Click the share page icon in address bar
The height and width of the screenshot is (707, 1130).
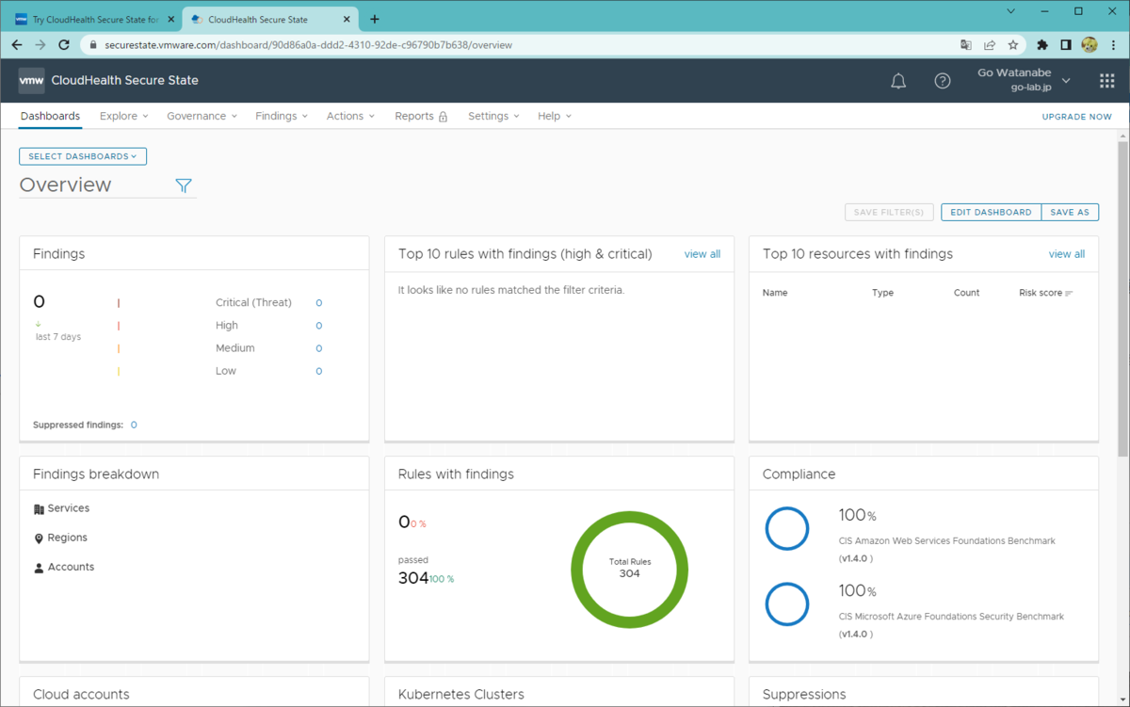pyautogui.click(x=990, y=44)
